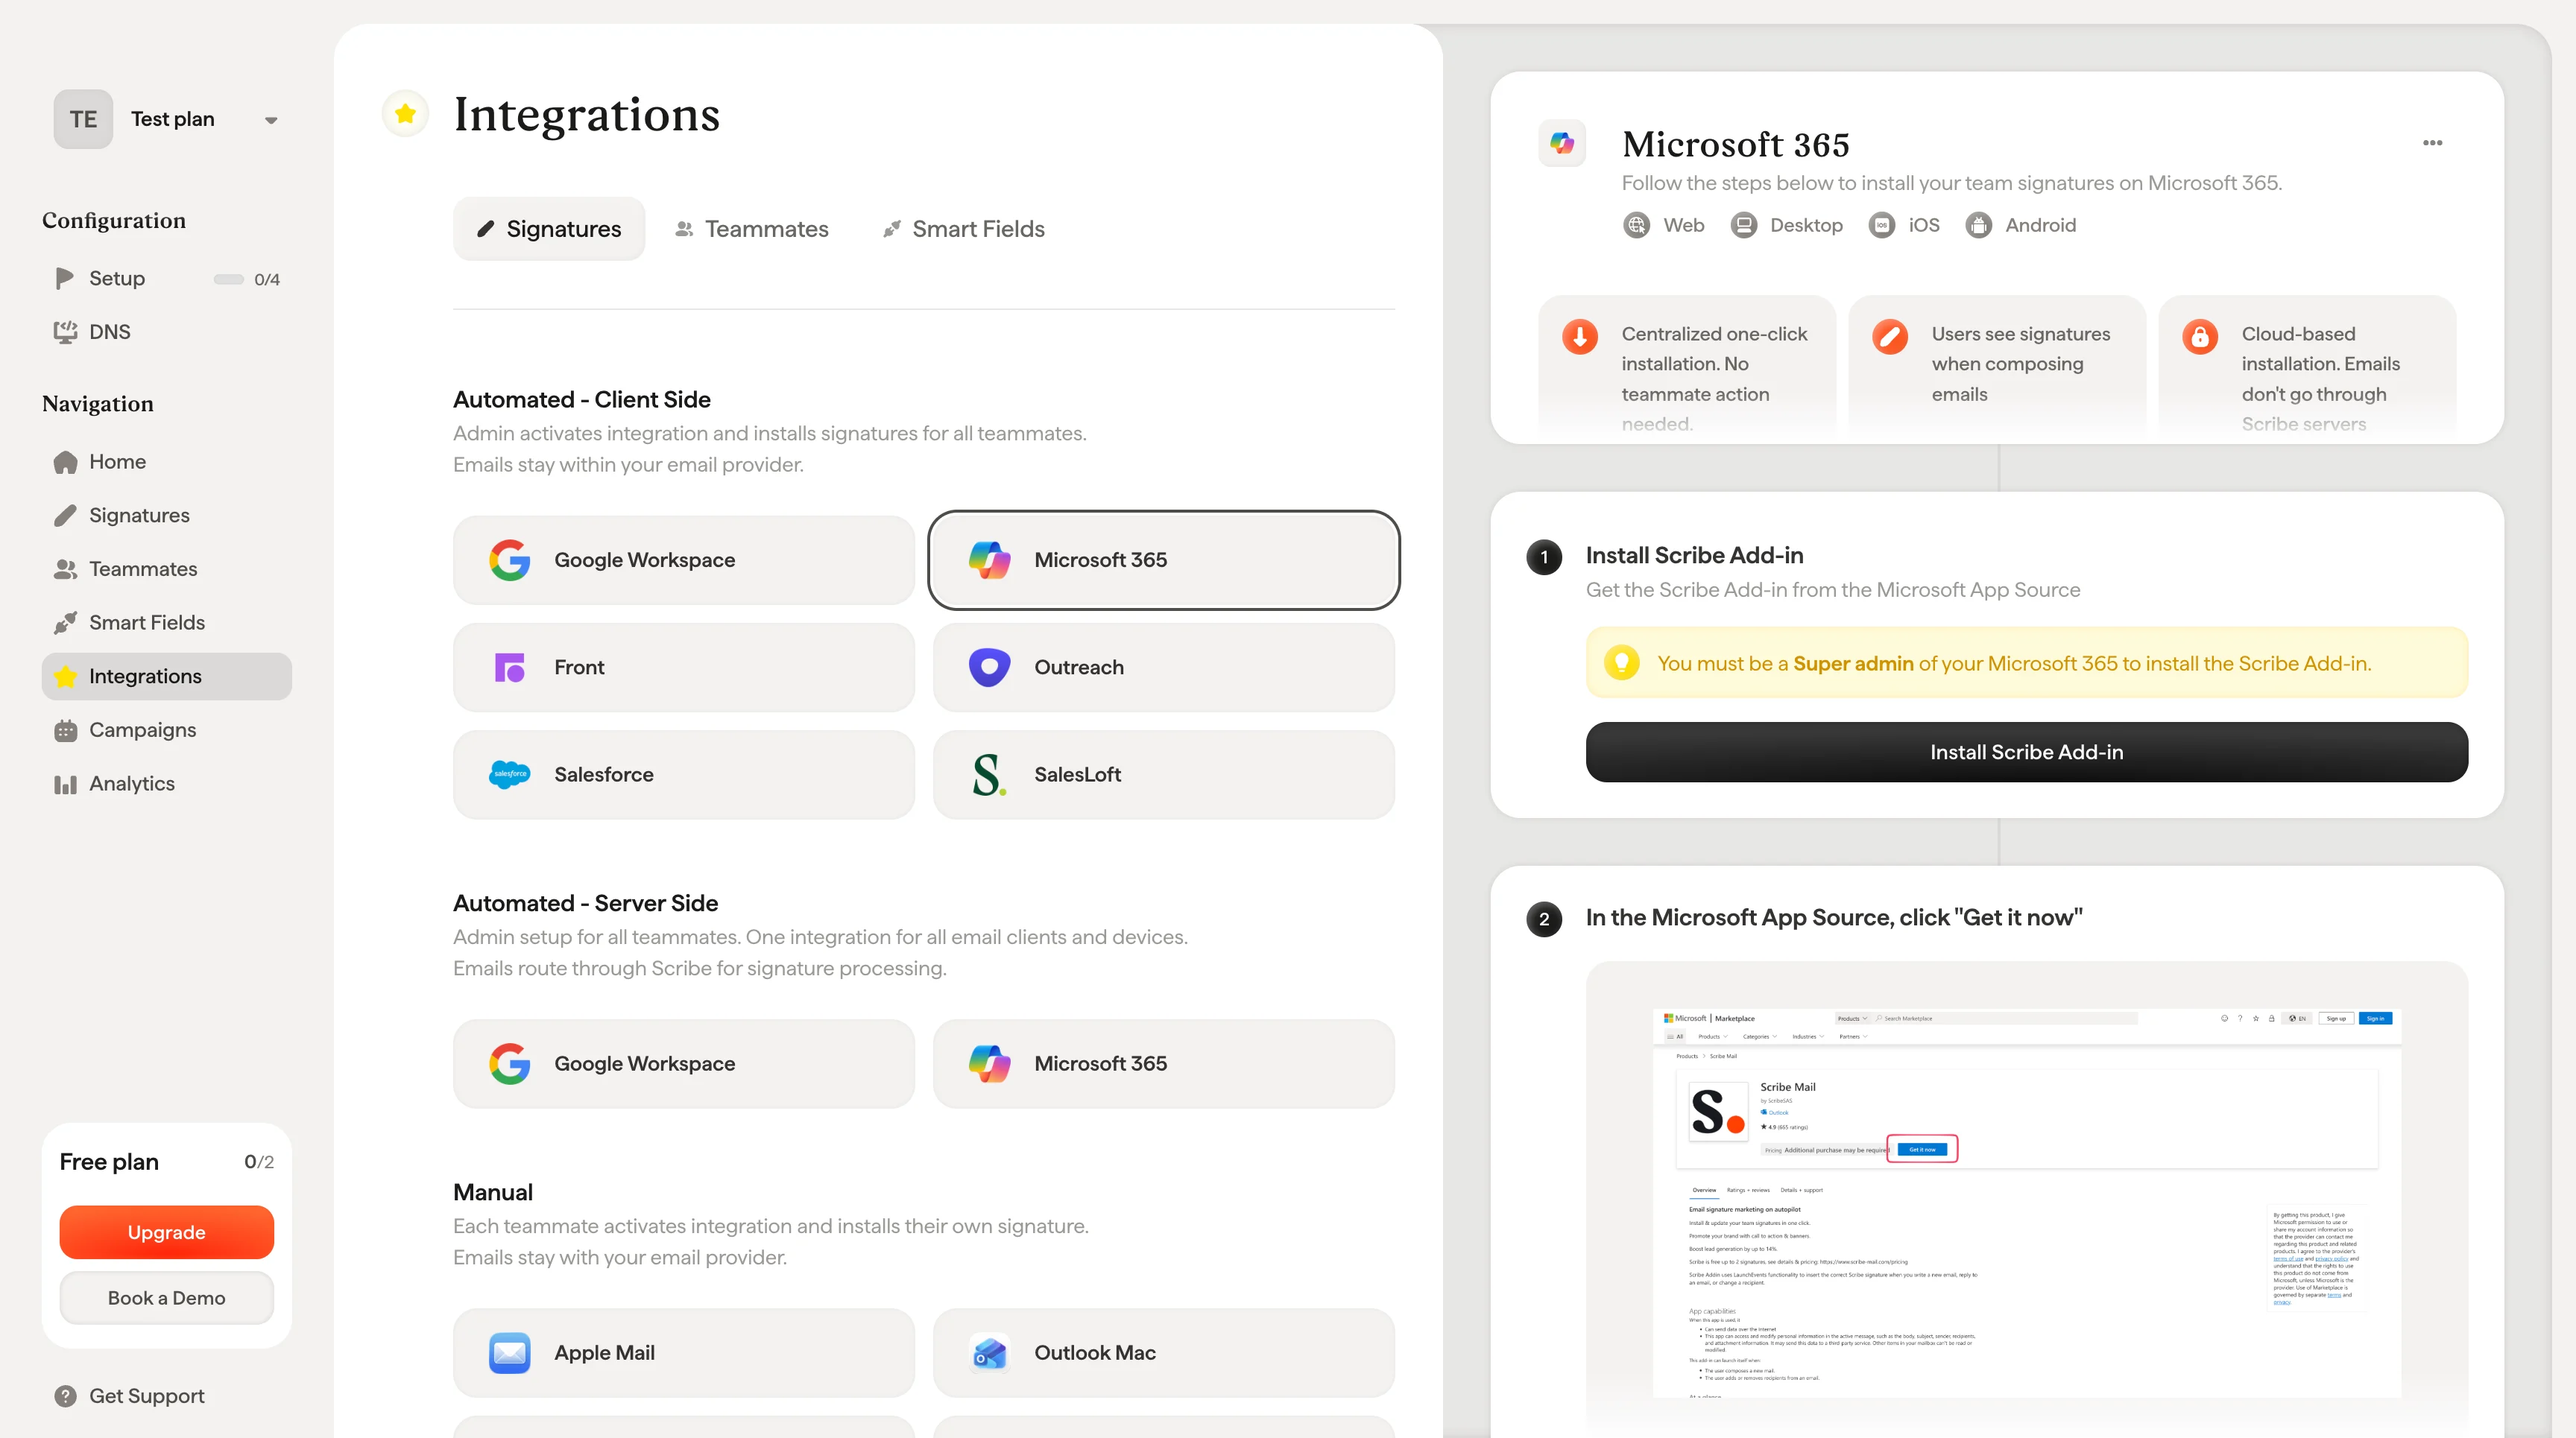
Task: Select the Apple Mail integration card
Action: 684,1353
